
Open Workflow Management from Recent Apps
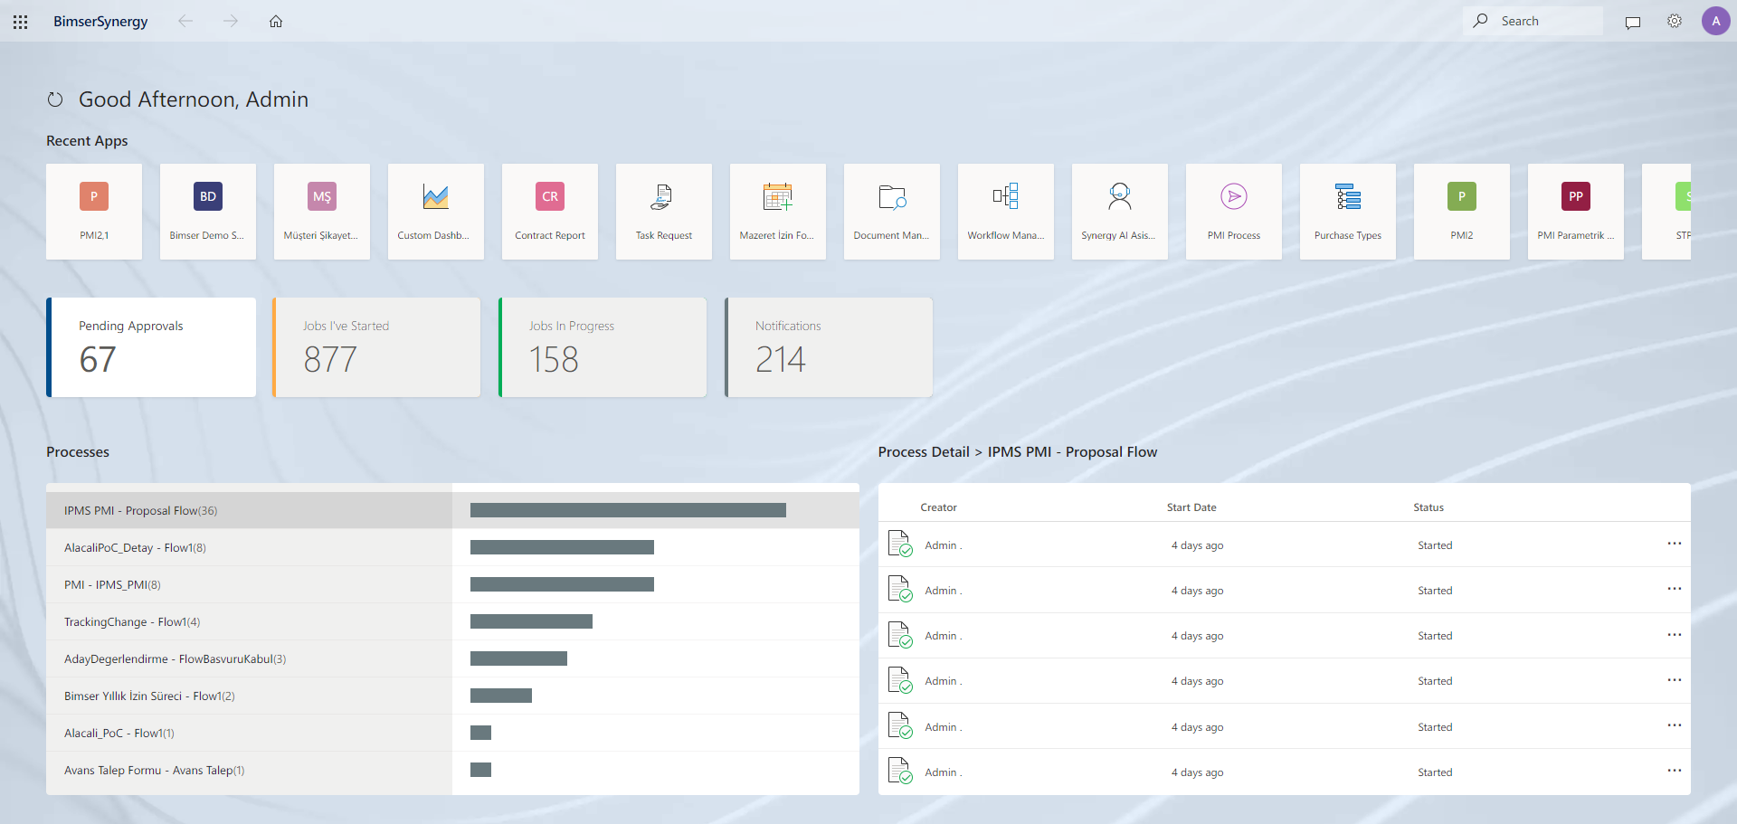point(1005,211)
